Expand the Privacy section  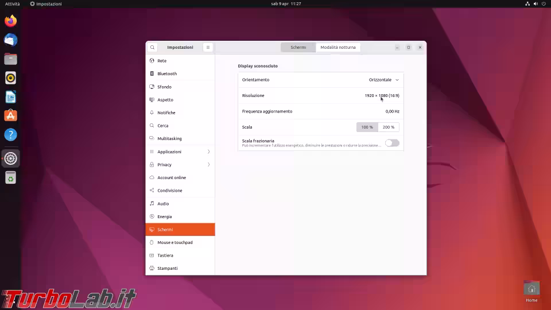180,165
